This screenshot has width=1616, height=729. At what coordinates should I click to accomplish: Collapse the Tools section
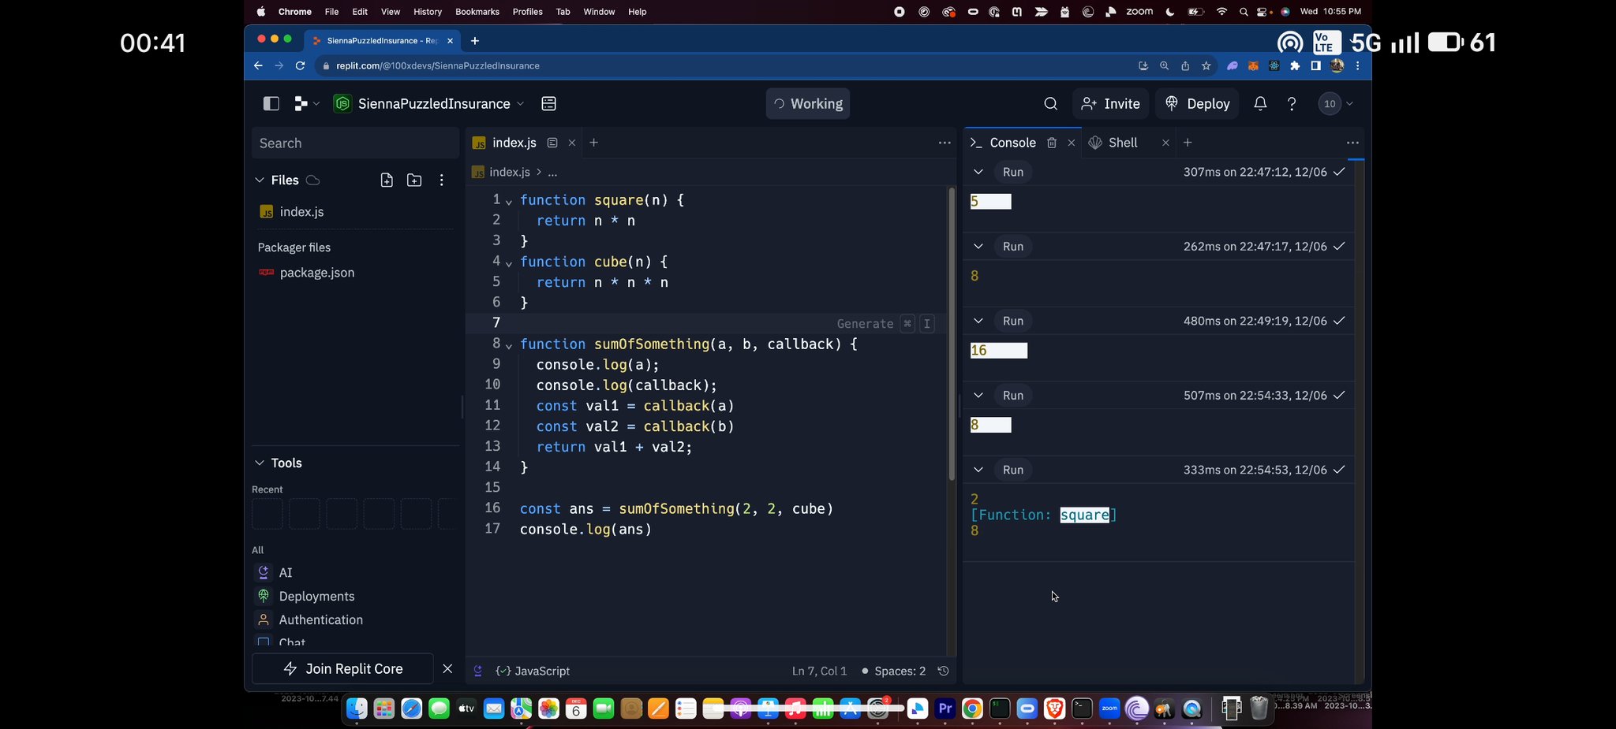point(260,463)
